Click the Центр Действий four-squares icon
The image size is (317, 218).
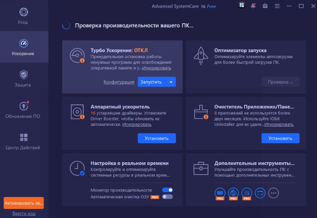tap(24, 137)
